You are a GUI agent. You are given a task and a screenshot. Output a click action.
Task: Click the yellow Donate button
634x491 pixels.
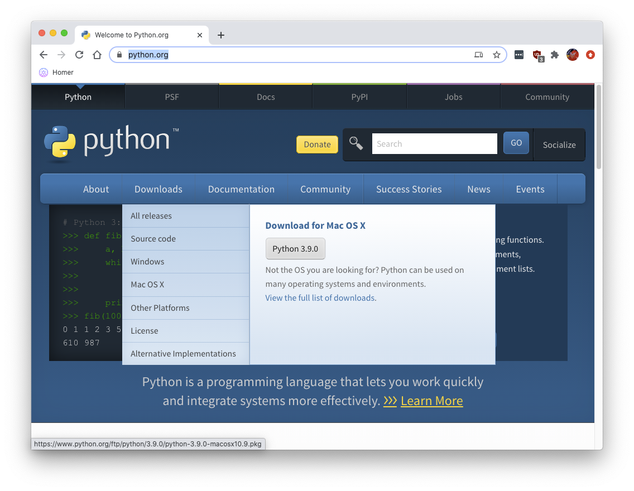tap(317, 144)
